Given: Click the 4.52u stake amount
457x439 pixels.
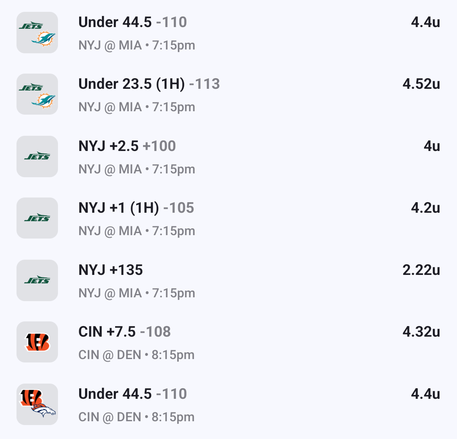Looking at the screenshot, I should click(x=421, y=84).
